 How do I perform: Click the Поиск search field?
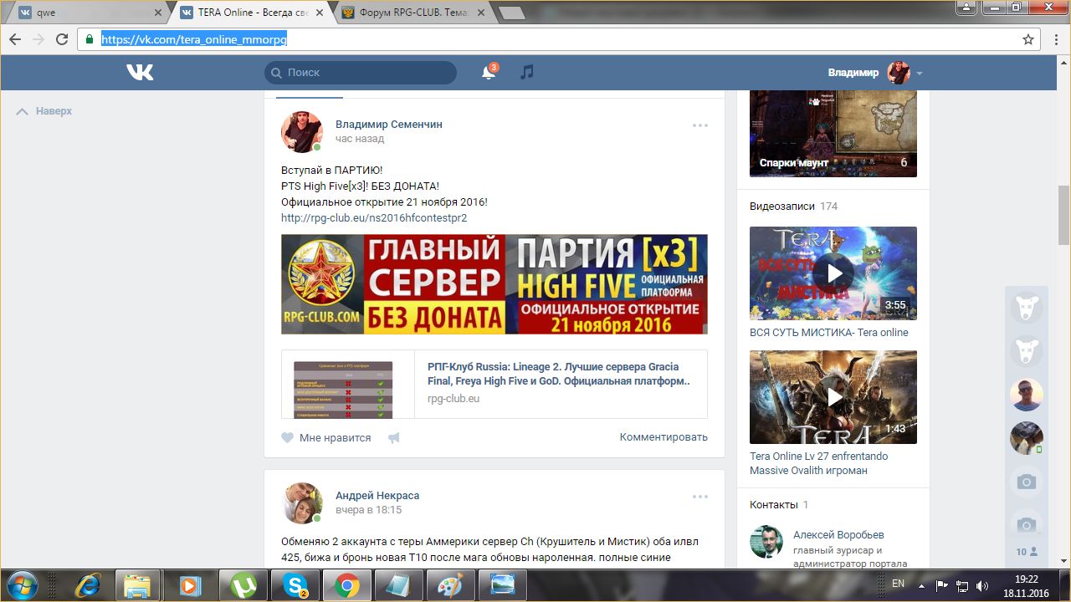pyautogui.click(x=361, y=73)
